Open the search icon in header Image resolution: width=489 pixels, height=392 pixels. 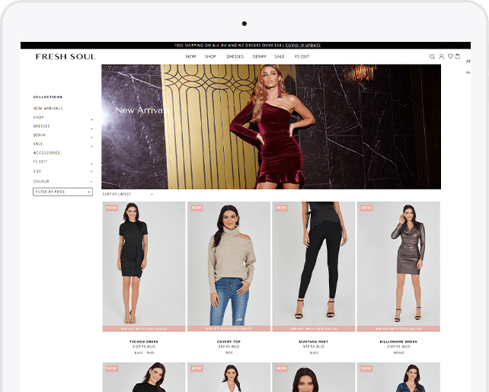[432, 57]
